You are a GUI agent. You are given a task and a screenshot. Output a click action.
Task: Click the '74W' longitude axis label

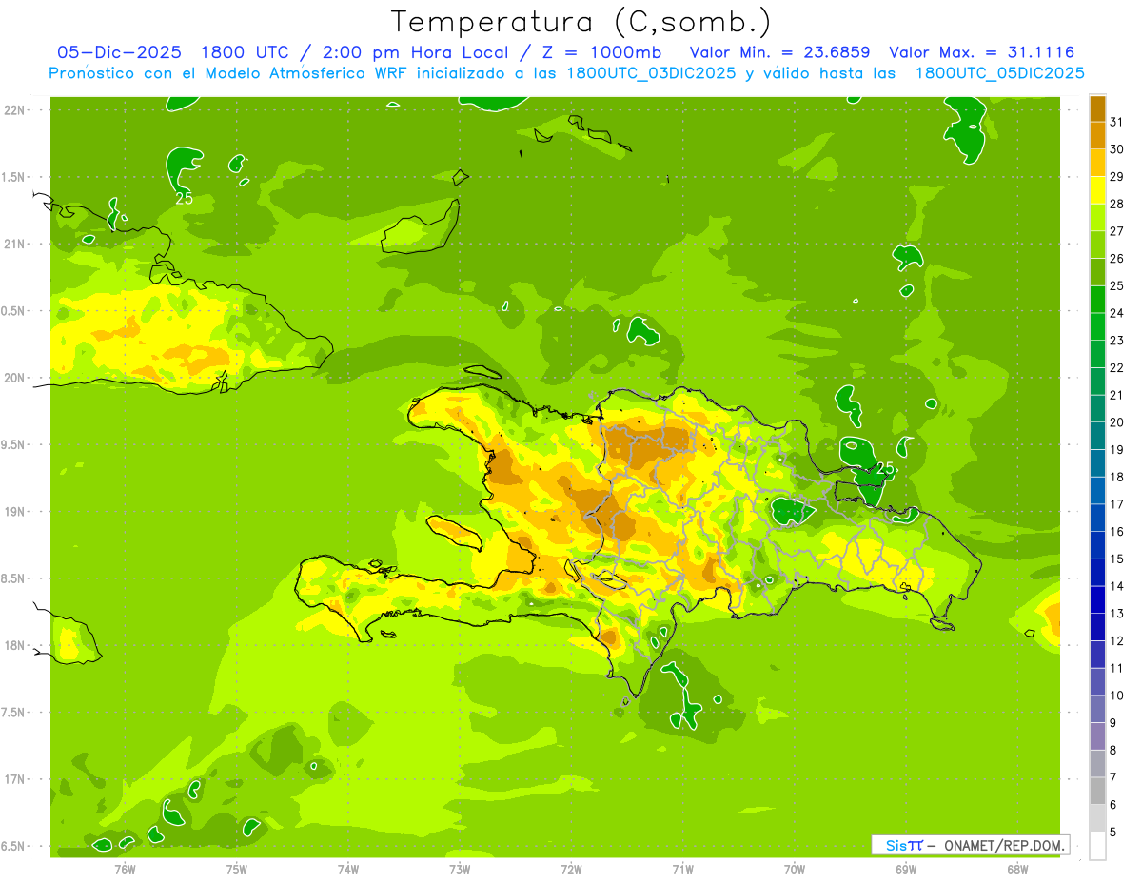click(348, 870)
